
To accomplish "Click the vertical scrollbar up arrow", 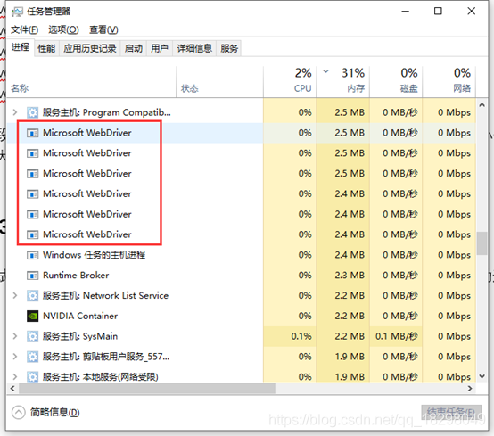I will pyautogui.click(x=482, y=105).
